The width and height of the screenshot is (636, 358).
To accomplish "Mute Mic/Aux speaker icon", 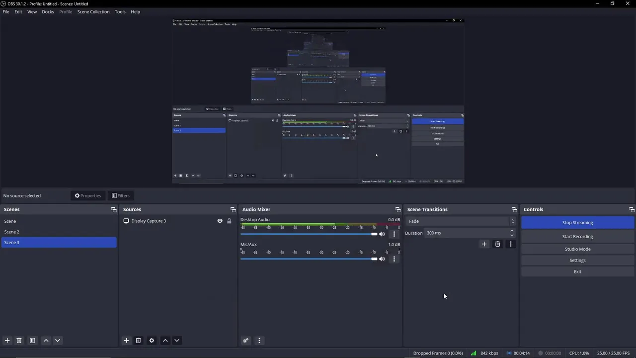I will click(382, 259).
